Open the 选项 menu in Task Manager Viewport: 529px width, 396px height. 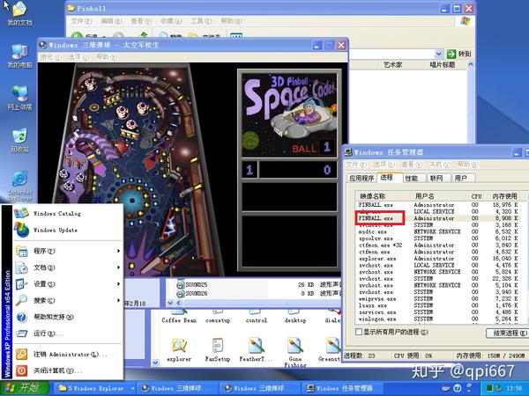click(x=384, y=165)
